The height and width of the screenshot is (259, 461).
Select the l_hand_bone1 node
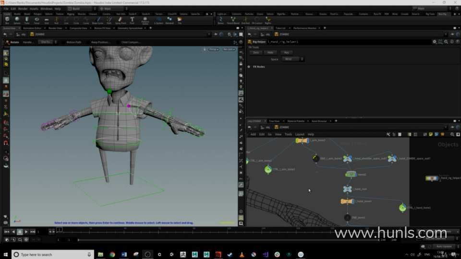coord(347,201)
